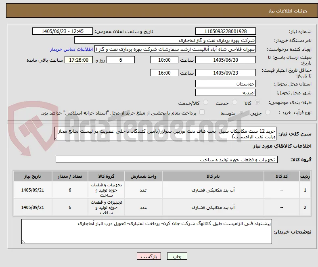
Task: Select the متوسط purchase type radio
Action: pyautogui.click(x=241, y=112)
